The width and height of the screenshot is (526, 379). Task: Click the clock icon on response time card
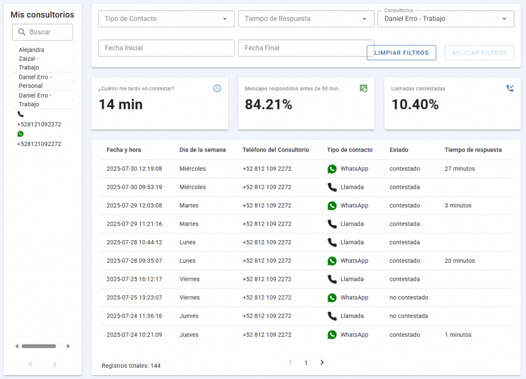pos(217,88)
